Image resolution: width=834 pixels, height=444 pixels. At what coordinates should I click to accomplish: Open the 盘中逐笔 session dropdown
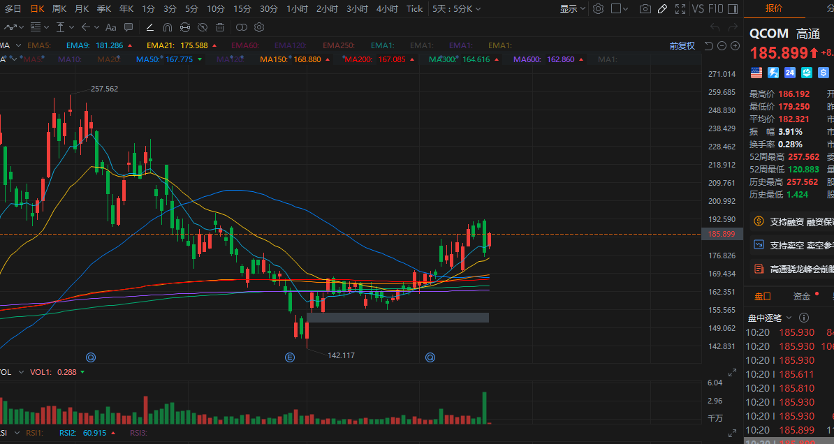[x=789, y=318]
